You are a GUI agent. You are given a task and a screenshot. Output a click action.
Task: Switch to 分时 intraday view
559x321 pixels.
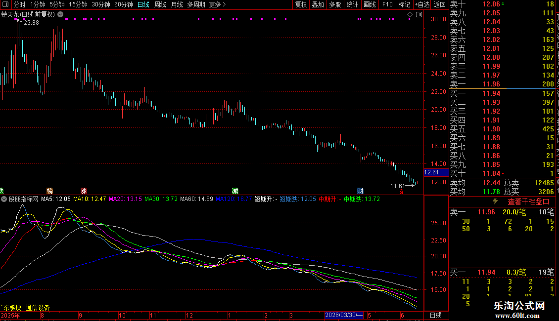tap(20, 4)
